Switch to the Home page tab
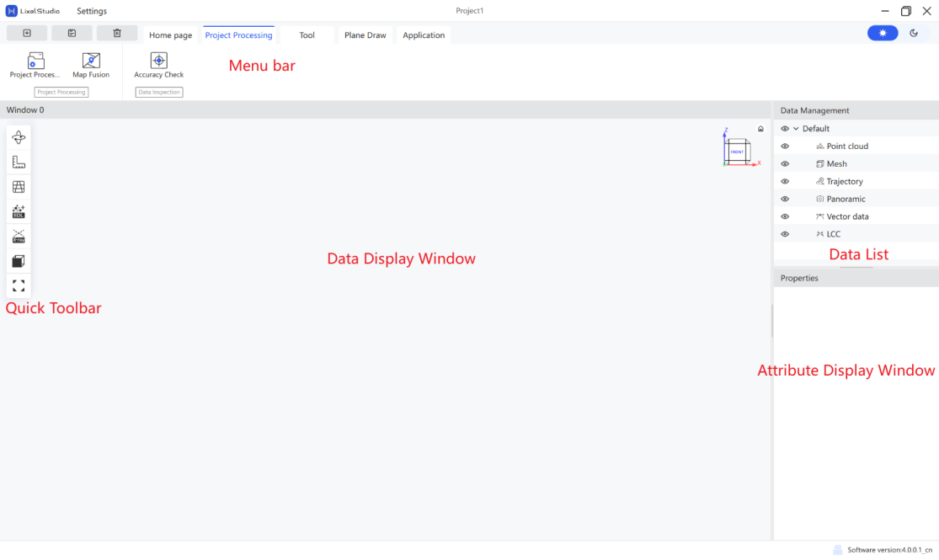The height and width of the screenshot is (560, 939). (171, 35)
